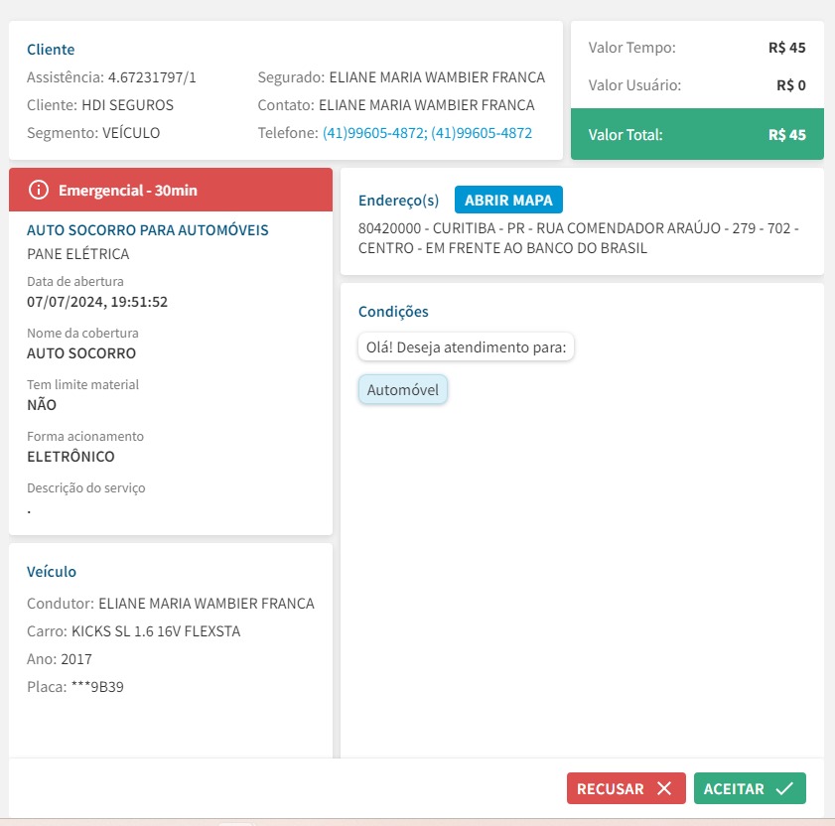Open the map with ABRIR MAPA
This screenshot has height=826, width=835.
508,200
